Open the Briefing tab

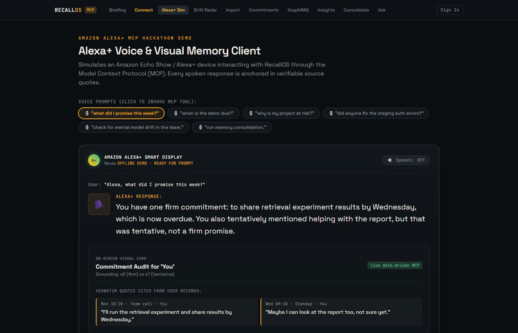[x=117, y=10]
